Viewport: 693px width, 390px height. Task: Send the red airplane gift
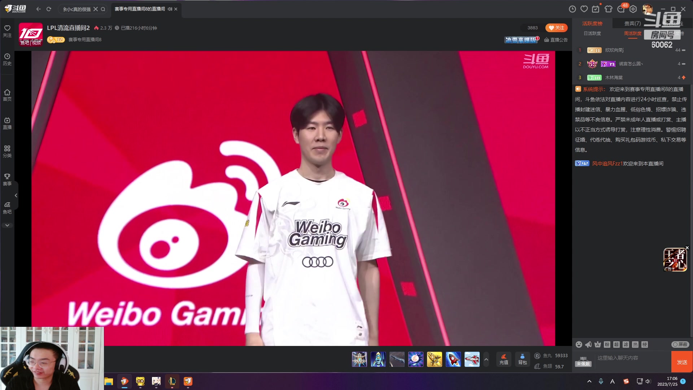click(472, 359)
